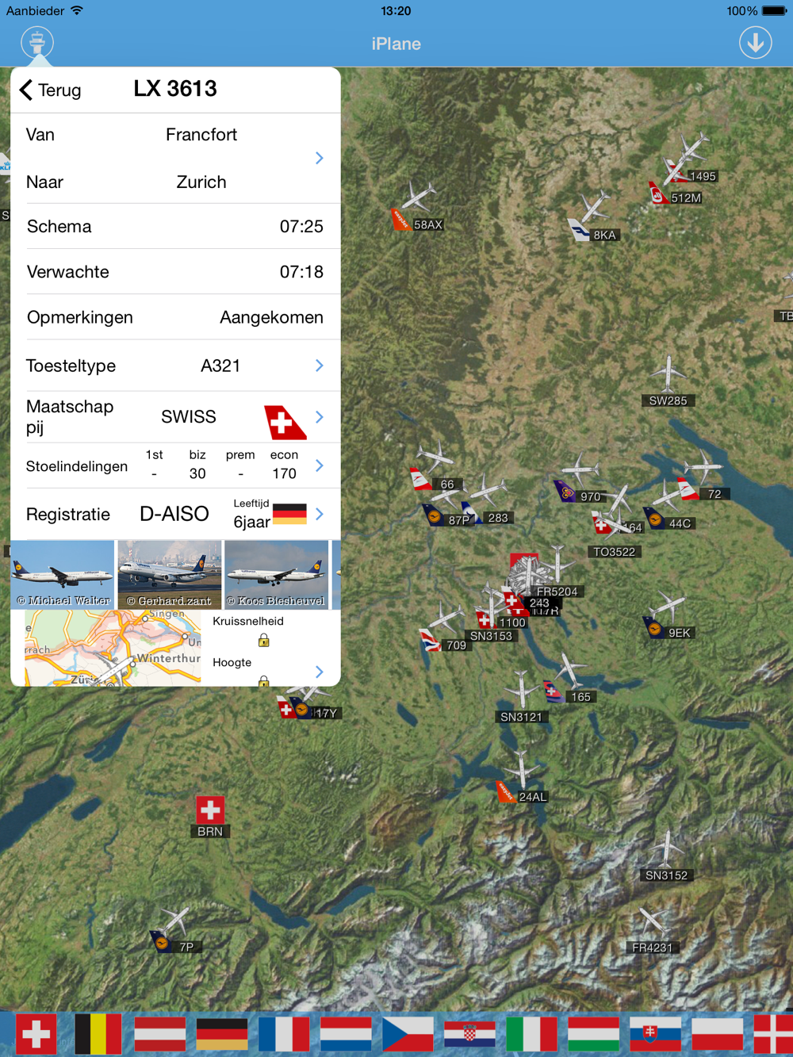Tap the Kruissnelheid lock icon

coord(264,640)
